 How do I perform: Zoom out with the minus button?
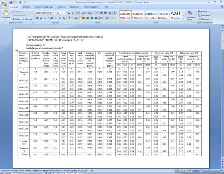pyautogui.click(x=201, y=171)
